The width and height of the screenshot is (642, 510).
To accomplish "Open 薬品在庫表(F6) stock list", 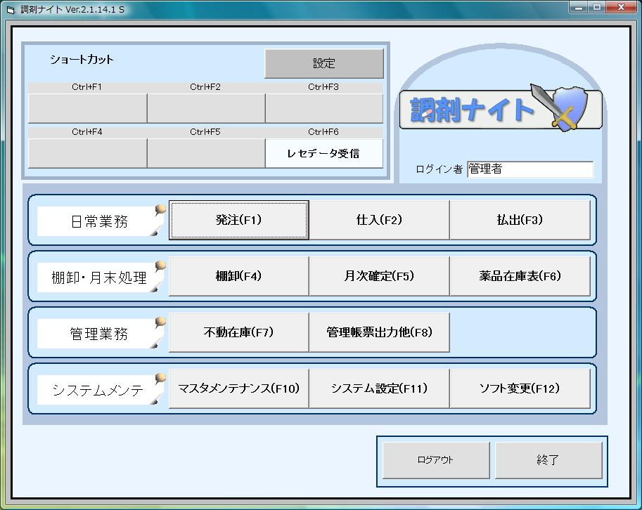I will pyautogui.click(x=520, y=276).
